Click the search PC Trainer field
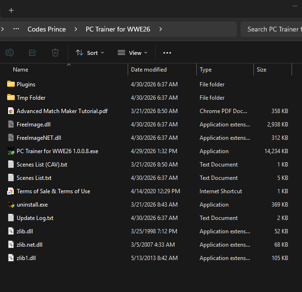Image resolution: width=302 pixels, height=292 pixels. (272, 29)
